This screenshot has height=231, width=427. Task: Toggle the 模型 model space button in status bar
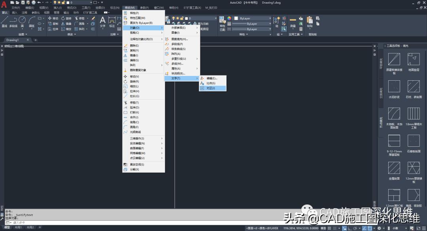point(323,228)
